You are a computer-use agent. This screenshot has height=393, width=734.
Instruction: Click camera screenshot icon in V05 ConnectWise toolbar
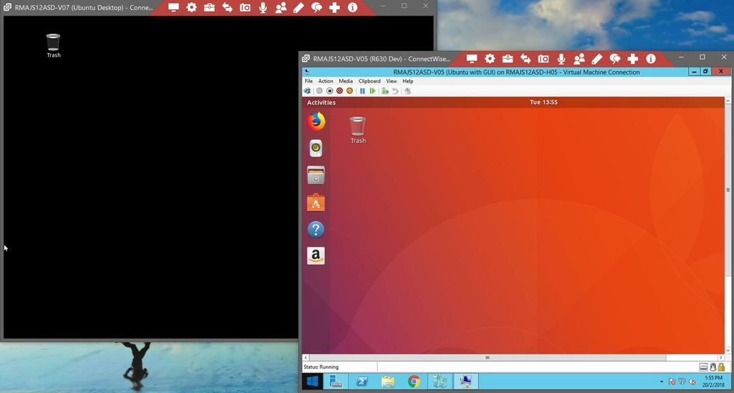pos(543,59)
